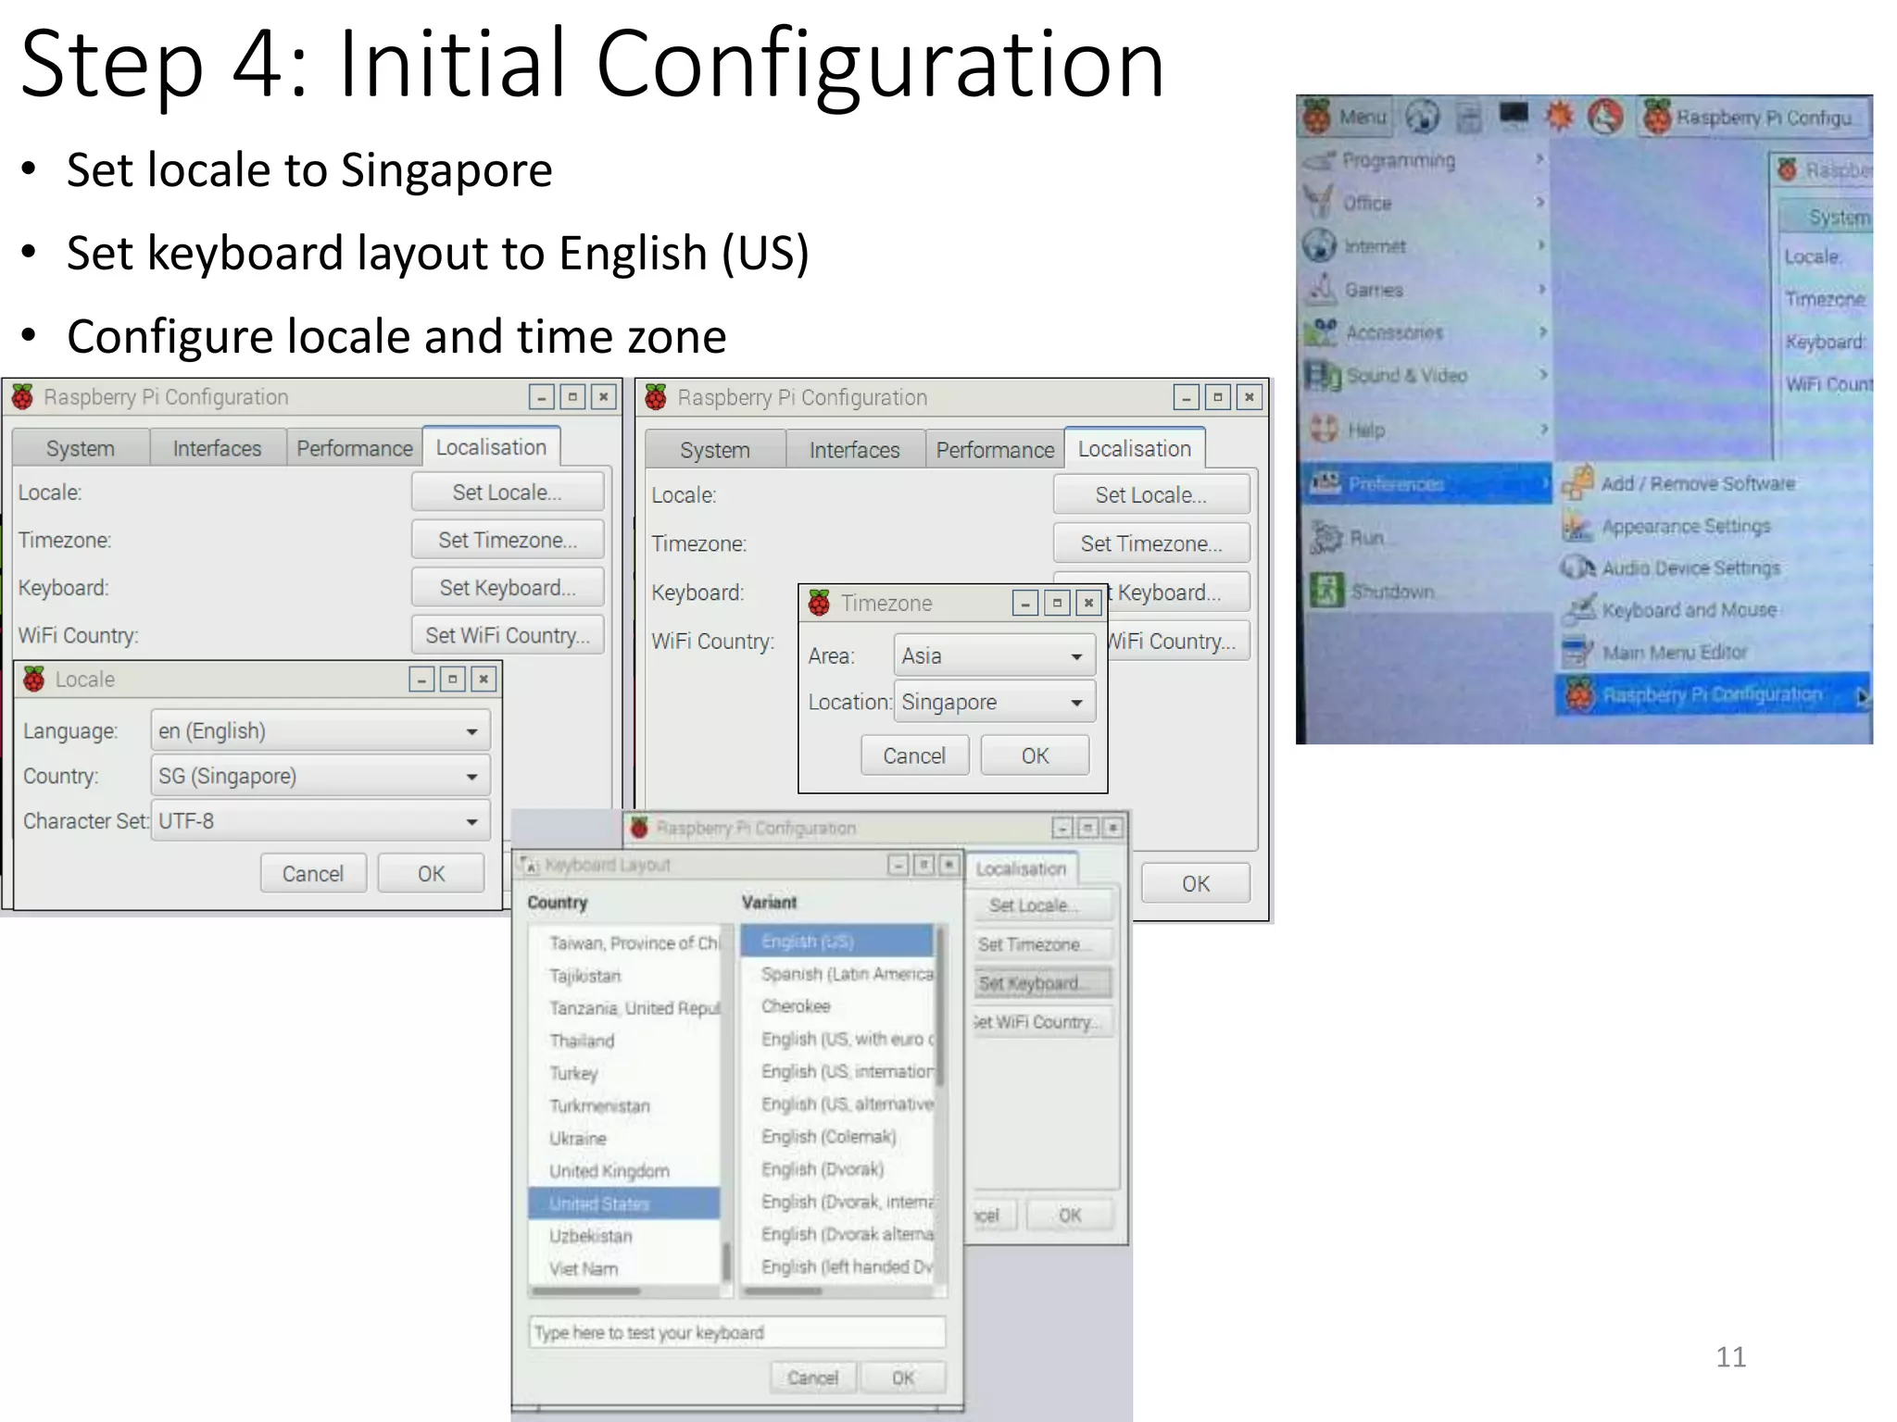Viewport: 1897px width, 1422px height.
Task: Click OK in the Timezone dialog
Action: coord(1036,755)
